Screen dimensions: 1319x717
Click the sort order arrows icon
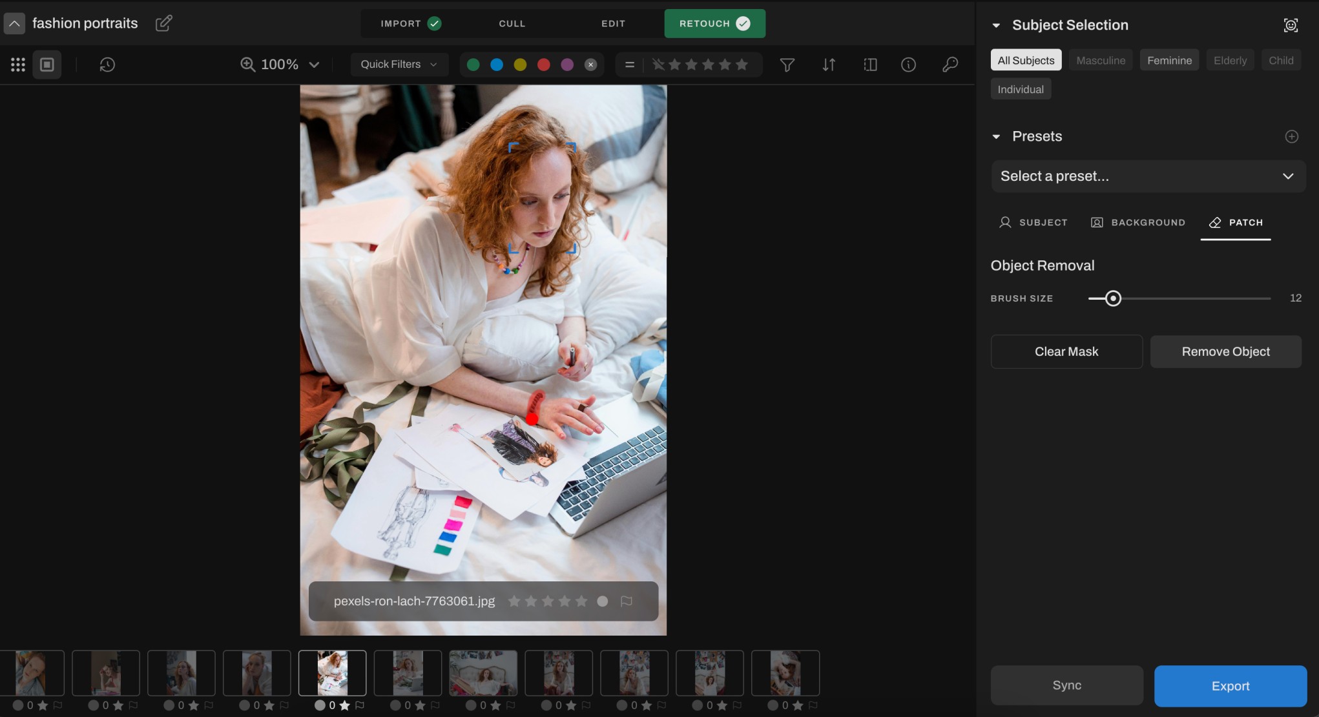pos(829,65)
